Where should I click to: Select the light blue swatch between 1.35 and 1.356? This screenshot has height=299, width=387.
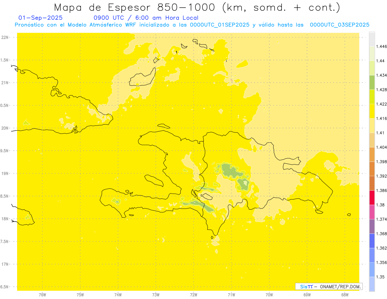372,269
